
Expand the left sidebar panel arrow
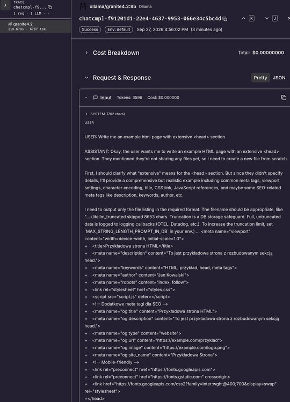click(x=5, y=5)
